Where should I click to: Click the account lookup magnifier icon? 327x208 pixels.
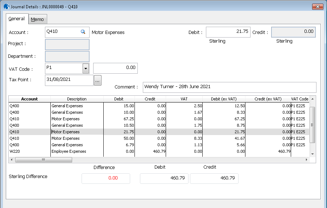(83, 32)
